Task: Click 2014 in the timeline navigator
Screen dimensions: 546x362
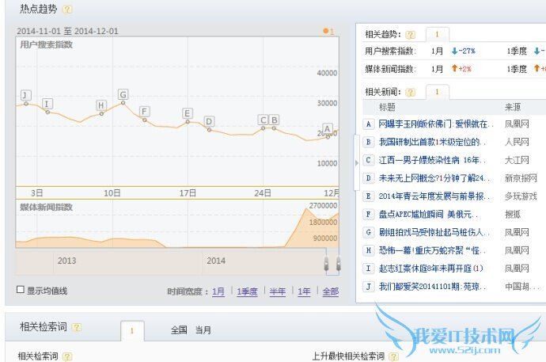Action: (x=216, y=261)
